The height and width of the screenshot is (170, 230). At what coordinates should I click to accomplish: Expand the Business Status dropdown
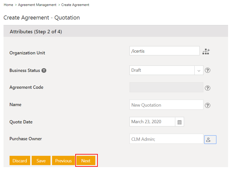pos(198,70)
